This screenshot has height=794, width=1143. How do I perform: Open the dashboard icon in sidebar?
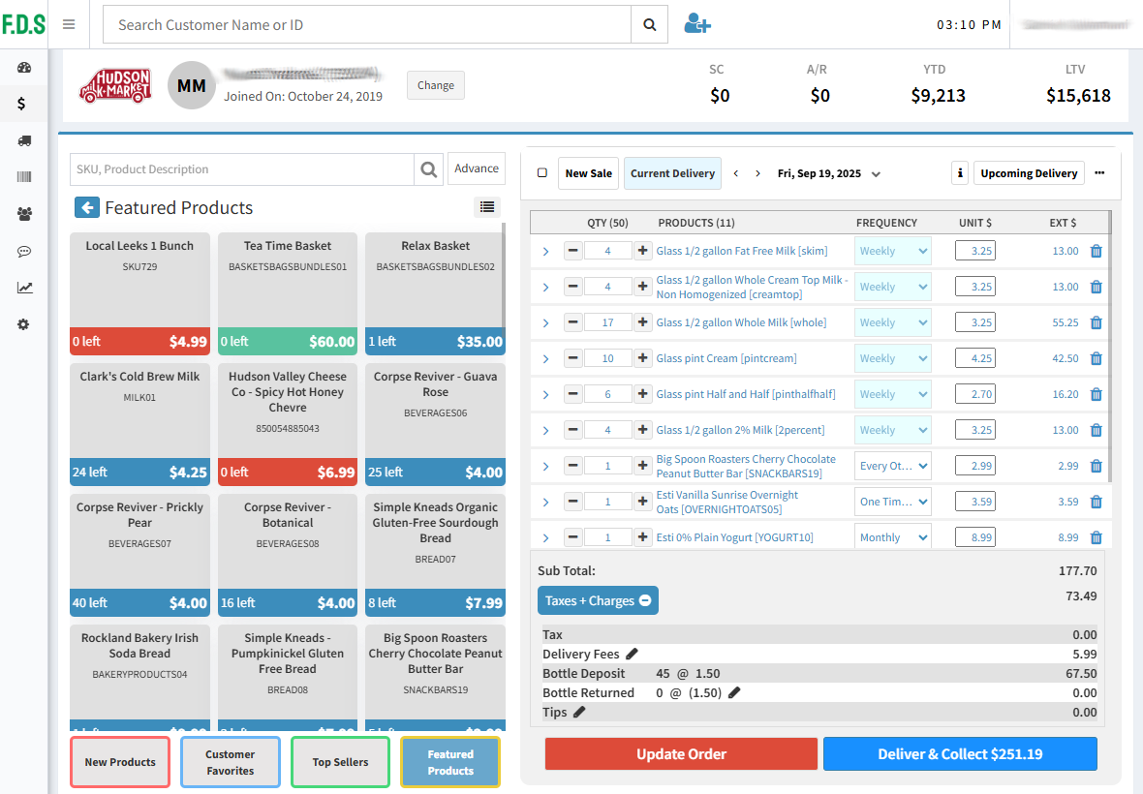(x=24, y=68)
